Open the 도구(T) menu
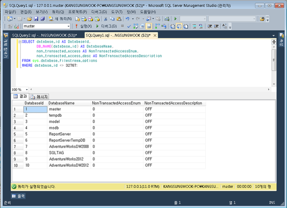 pyautogui.click(x=116, y=12)
